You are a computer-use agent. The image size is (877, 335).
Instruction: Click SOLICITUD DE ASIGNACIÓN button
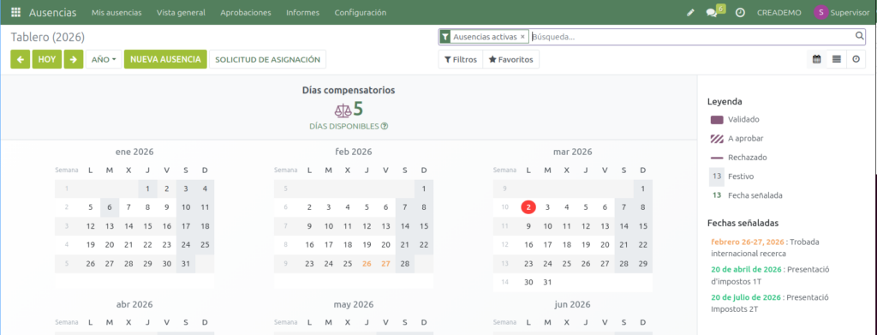pyautogui.click(x=267, y=59)
